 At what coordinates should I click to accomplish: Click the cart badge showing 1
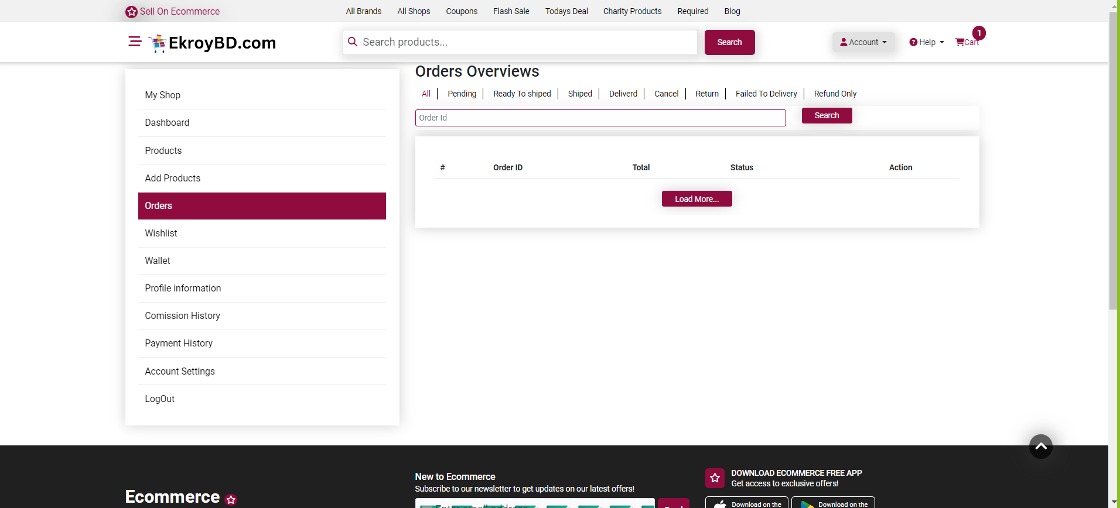tap(979, 33)
